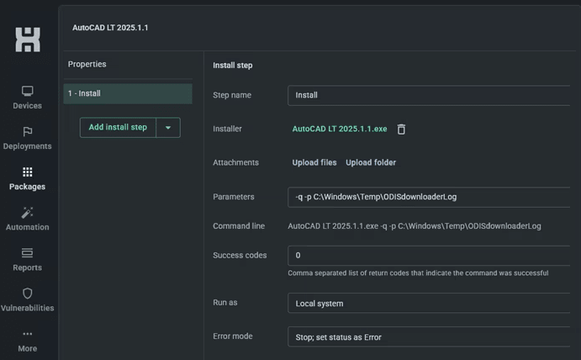
Task: Open the Add install step dropdown arrow
Action: click(168, 128)
